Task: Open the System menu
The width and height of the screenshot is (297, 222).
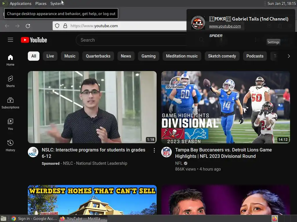Action: 57,3
